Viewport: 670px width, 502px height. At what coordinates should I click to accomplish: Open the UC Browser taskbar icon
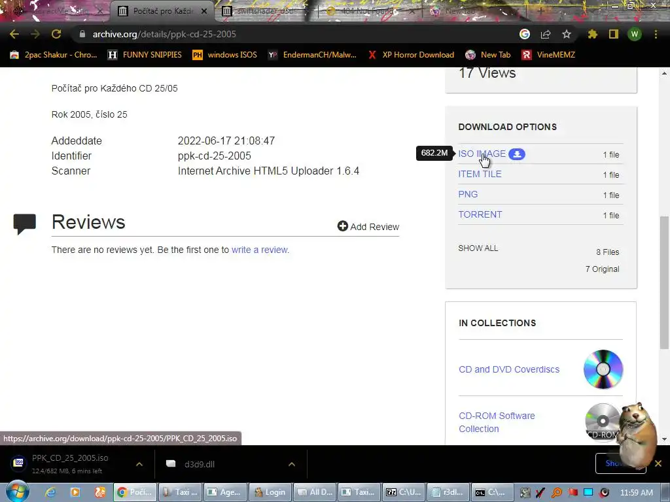(99, 492)
